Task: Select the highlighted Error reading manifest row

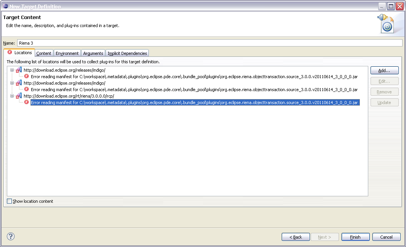Action: click(195, 103)
